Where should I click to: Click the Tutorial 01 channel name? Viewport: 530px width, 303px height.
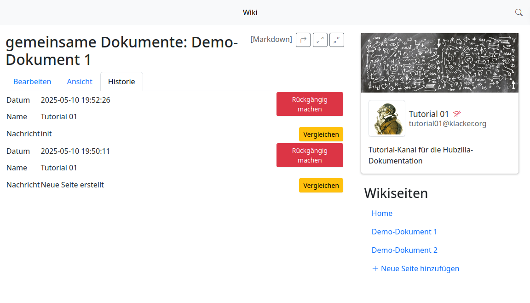(428, 114)
